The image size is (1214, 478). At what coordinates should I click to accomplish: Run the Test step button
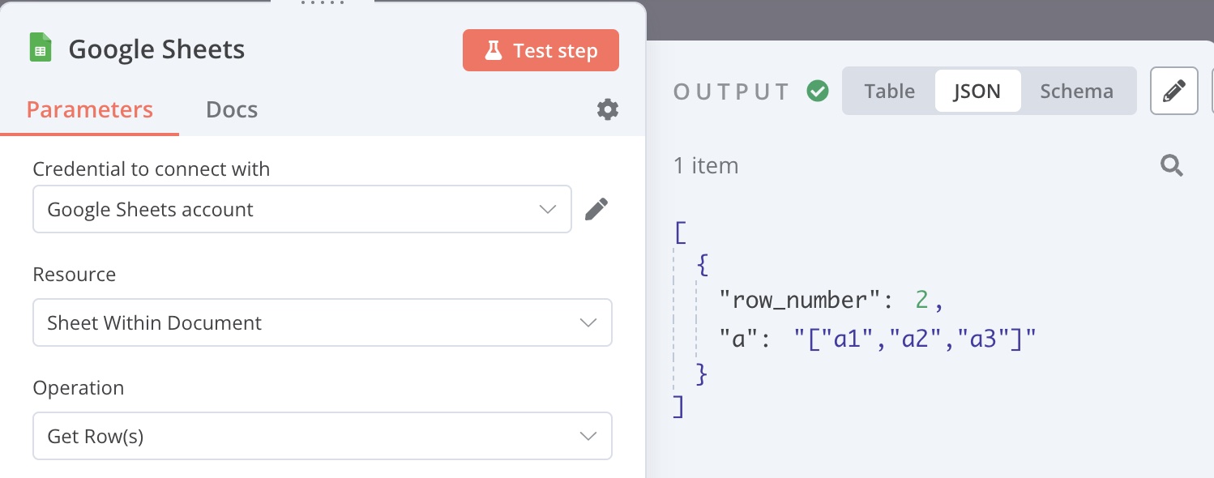pyautogui.click(x=541, y=51)
